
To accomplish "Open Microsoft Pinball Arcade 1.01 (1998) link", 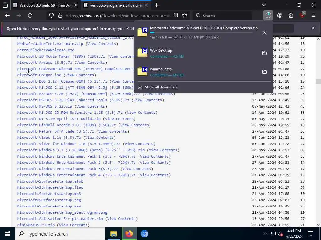I will click(x=66, y=125).
